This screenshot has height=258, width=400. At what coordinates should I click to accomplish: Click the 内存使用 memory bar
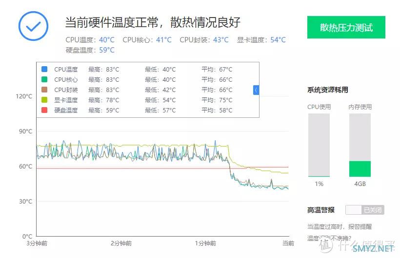(x=360, y=145)
